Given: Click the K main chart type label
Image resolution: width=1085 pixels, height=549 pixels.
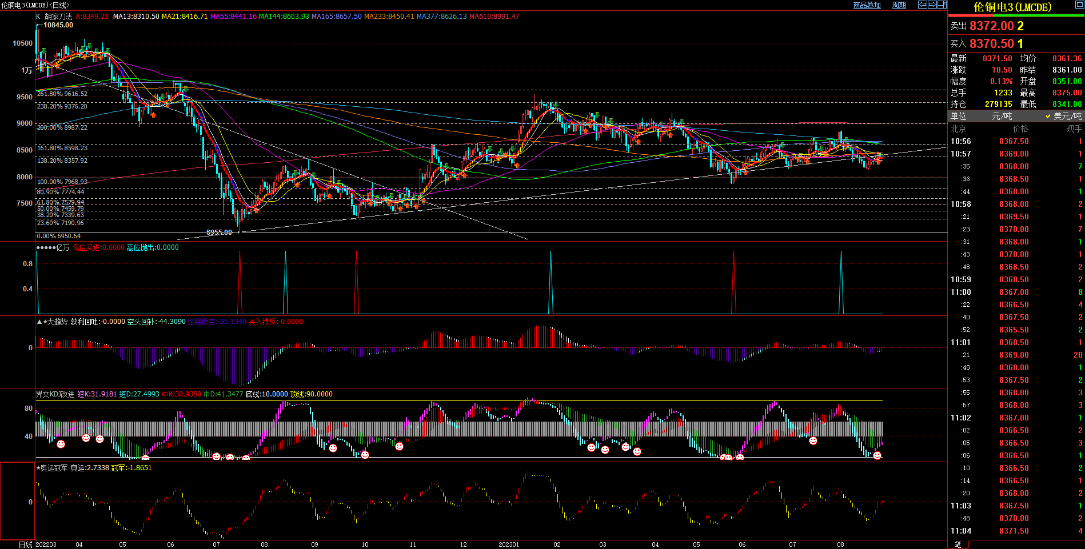Looking at the screenshot, I should [x=38, y=17].
